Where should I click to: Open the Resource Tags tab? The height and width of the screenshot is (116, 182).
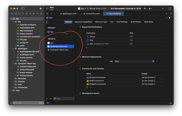click(101, 22)
